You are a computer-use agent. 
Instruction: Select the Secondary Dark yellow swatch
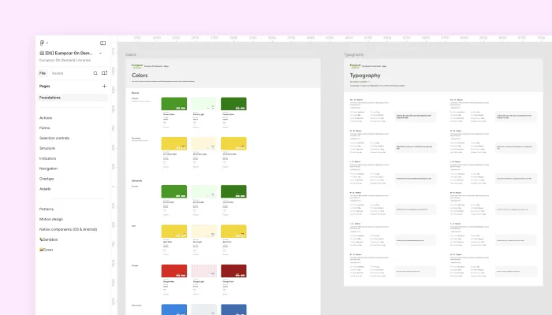click(x=233, y=144)
